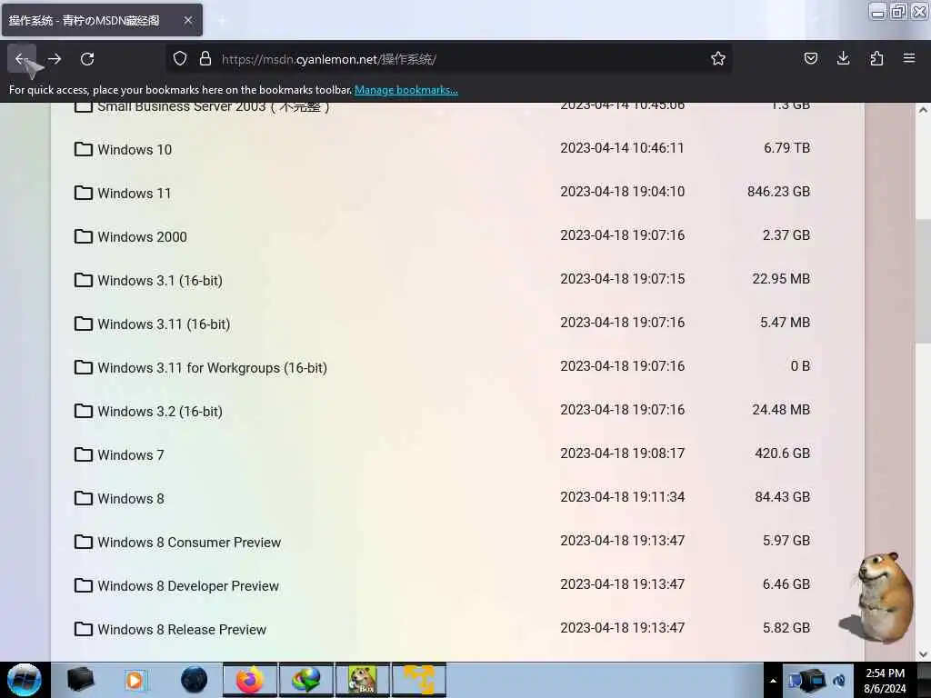931x698 pixels.
Task: Show hidden system tray icons
Action: (773, 681)
